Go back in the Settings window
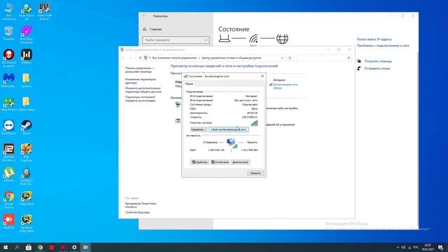448x252 pixels. (144, 16)
